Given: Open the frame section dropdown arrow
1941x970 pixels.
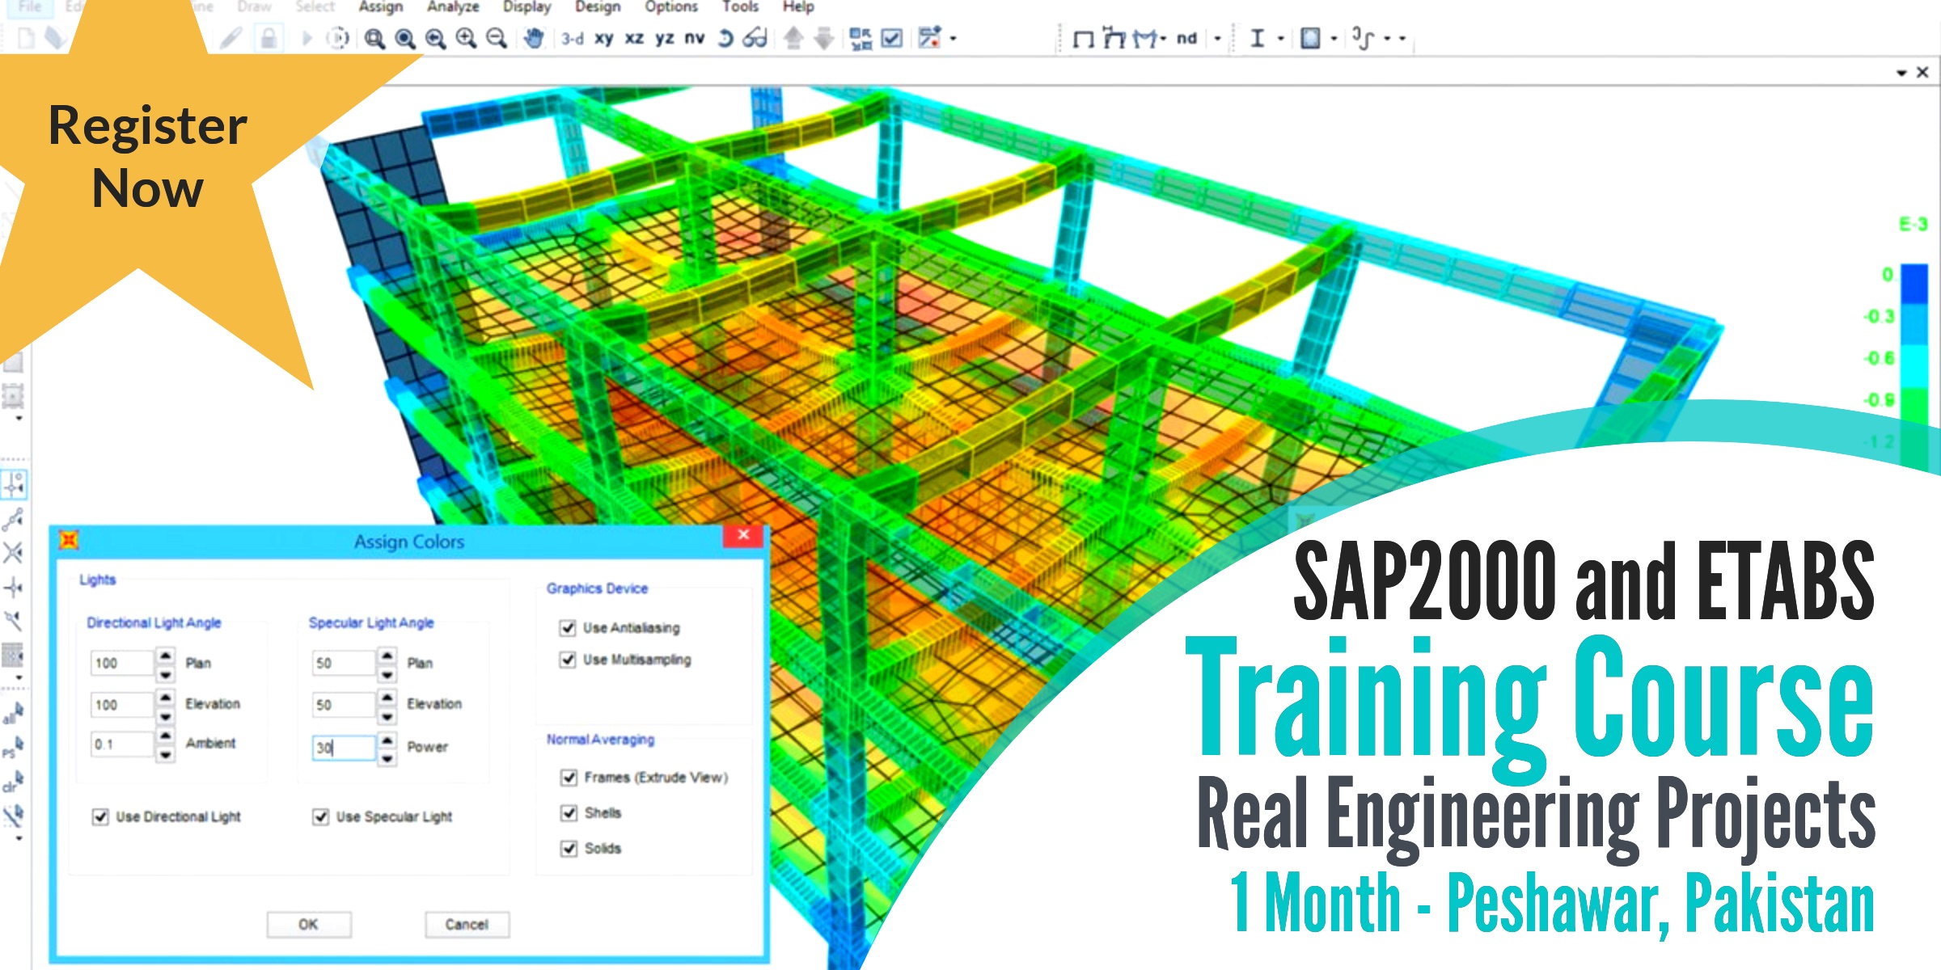Looking at the screenshot, I should tap(1163, 39).
